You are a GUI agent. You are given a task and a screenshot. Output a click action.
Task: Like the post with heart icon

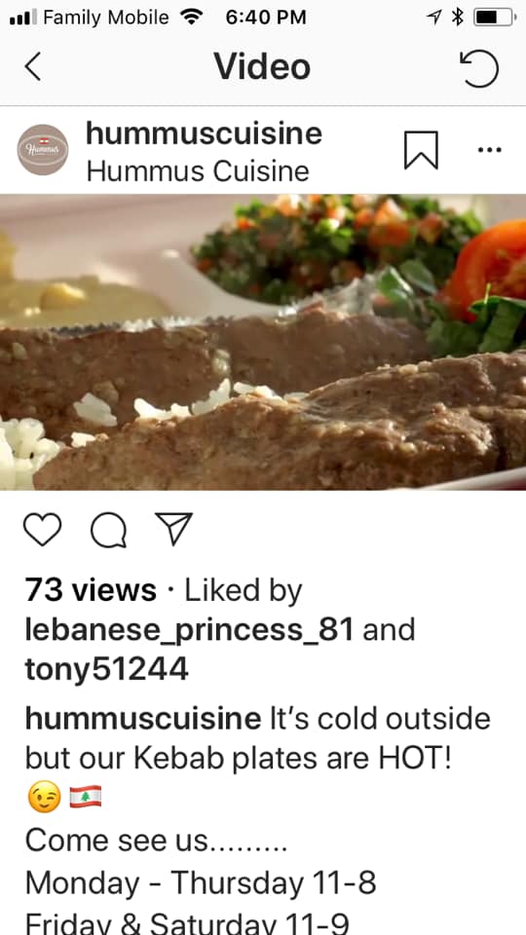(x=42, y=529)
